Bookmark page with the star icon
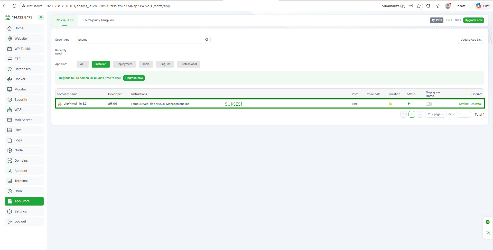 point(419,6)
